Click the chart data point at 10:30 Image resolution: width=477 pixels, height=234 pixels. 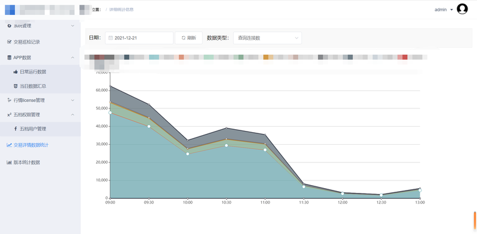coord(226,145)
